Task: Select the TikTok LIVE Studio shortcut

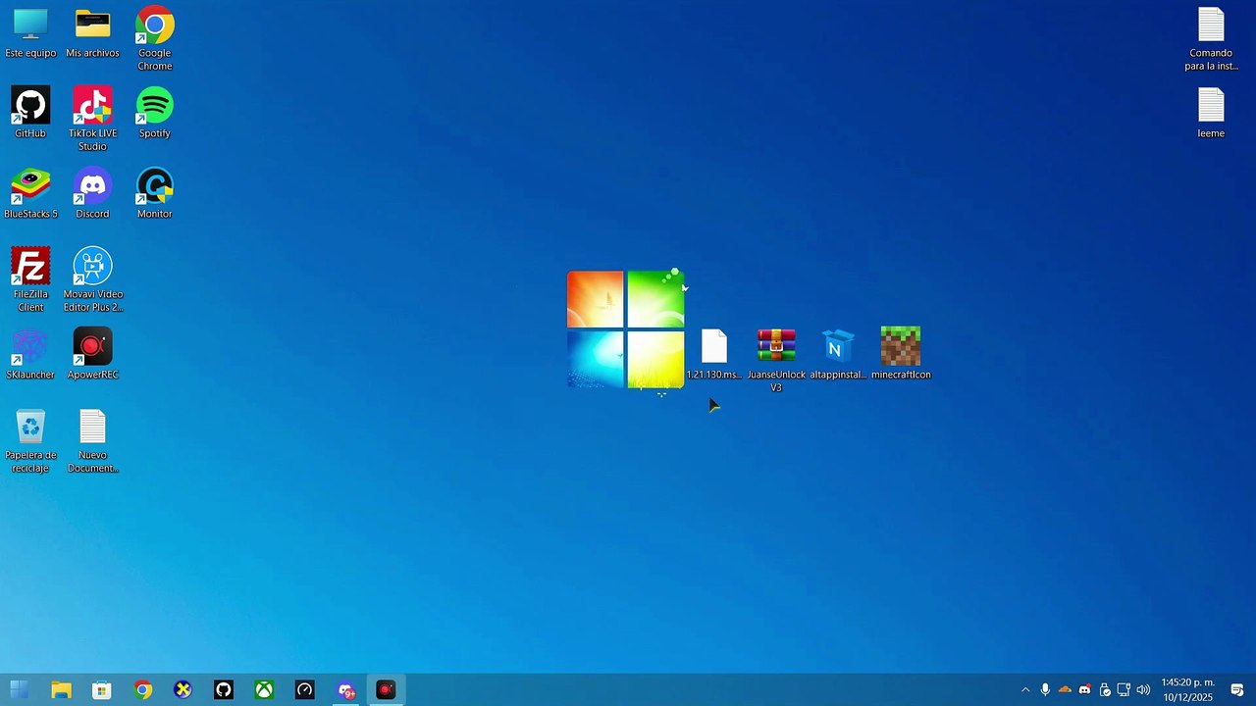Action: click(92, 120)
